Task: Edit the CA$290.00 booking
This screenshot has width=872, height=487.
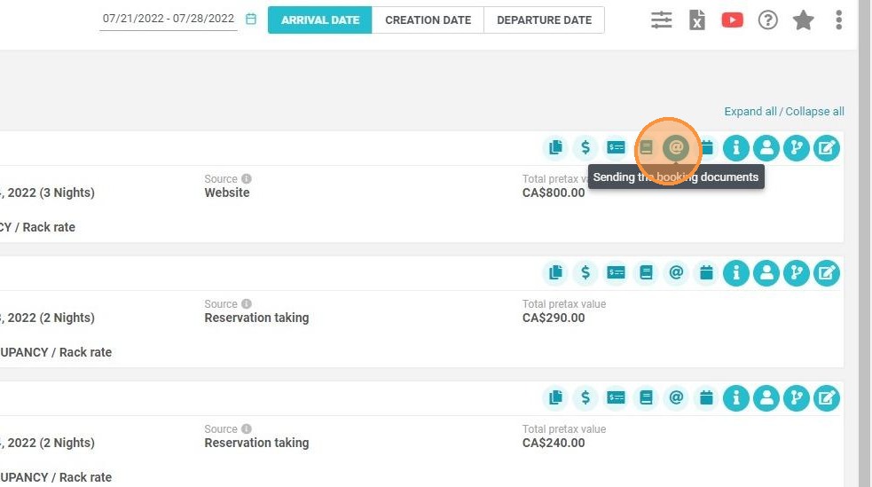Action: 827,273
